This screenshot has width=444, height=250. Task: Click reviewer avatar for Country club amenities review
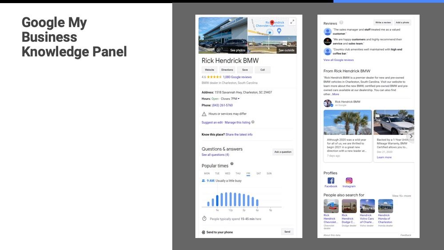tap(328, 51)
